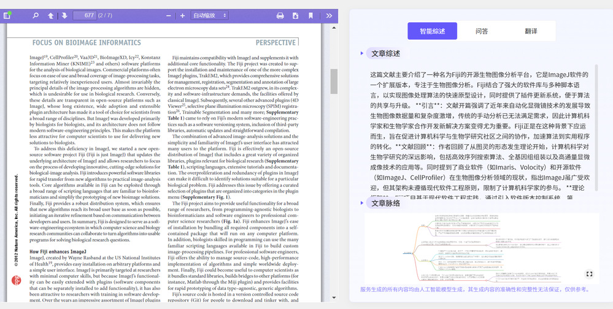Go to the next PDF page

[x=64, y=15]
